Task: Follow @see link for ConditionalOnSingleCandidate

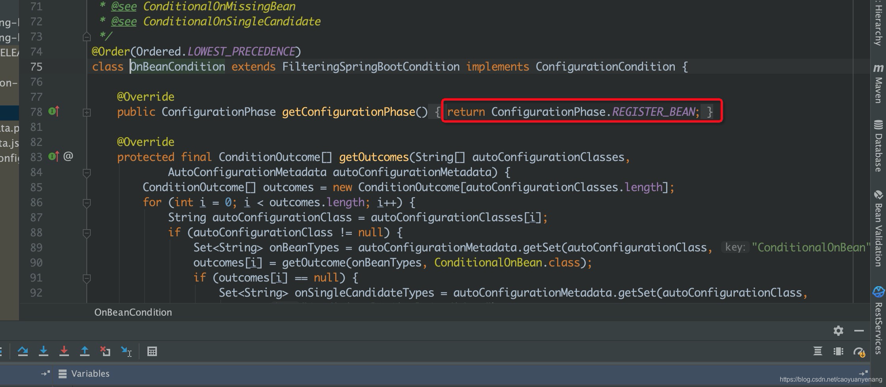Action: (232, 21)
